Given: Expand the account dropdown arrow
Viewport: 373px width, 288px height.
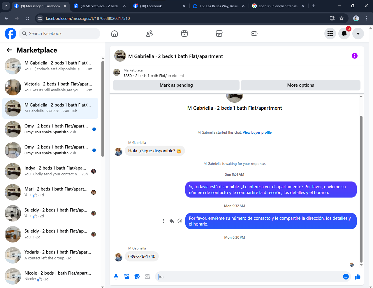Looking at the screenshot, I should click(x=358, y=34).
